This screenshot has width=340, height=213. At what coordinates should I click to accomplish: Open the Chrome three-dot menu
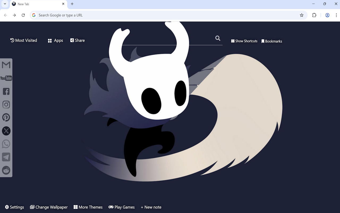336,15
